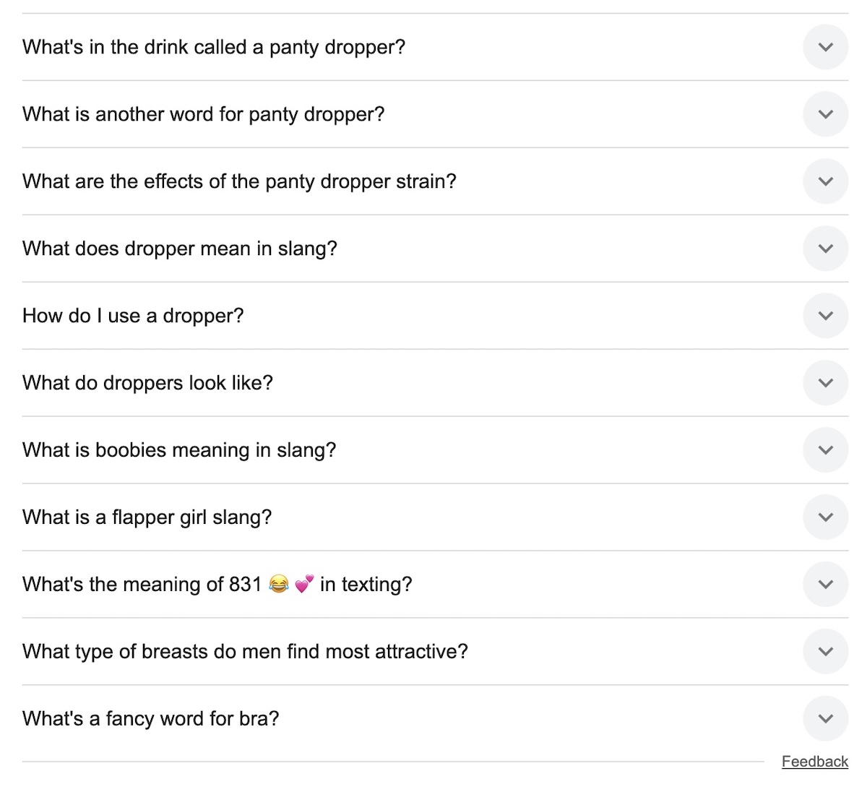
Task: Click the text 'What is another word for panty dropper?'
Action: (x=203, y=114)
